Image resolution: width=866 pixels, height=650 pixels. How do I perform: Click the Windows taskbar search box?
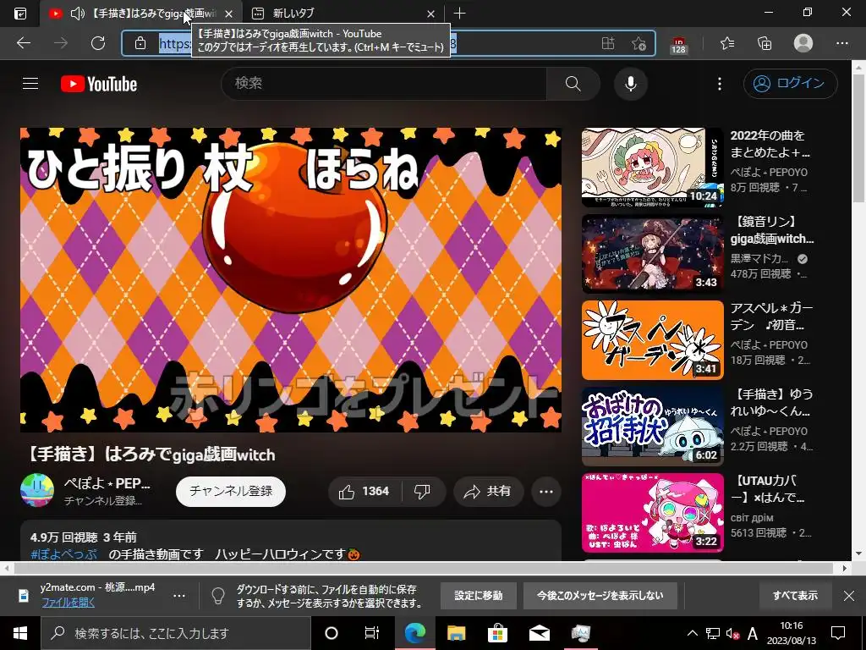click(x=176, y=633)
